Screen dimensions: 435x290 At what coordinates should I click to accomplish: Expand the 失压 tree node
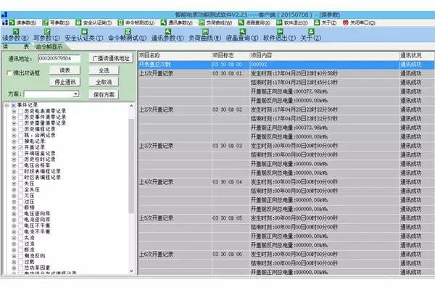point(14,183)
